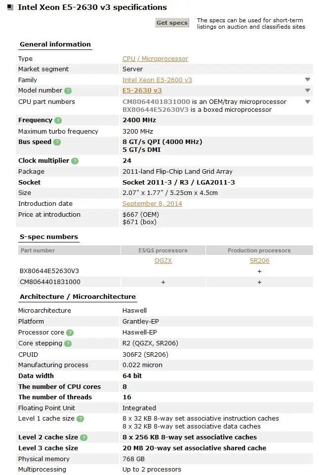This screenshot has height=475, width=319.
Task: Click the Level 2 cache size help icon
Action: point(83,438)
